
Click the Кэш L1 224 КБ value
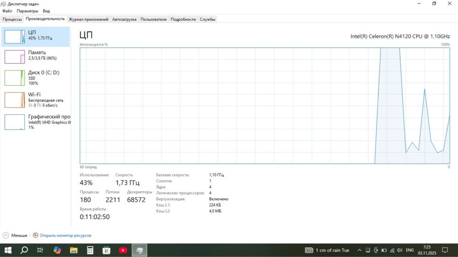(215, 205)
